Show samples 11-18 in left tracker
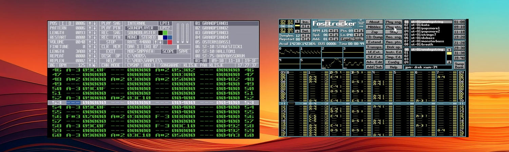This screenshot has width=509, height=152. tap(234, 60)
